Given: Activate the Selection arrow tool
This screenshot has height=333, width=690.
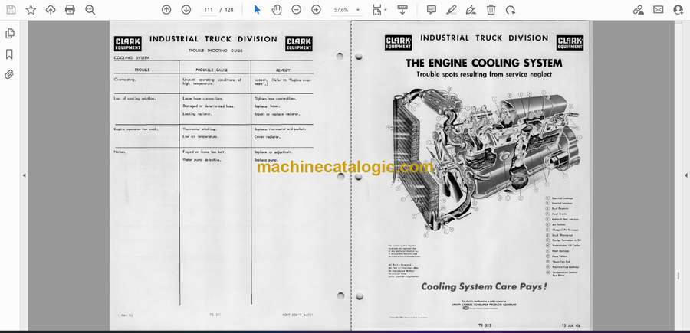Looking at the screenshot, I should coord(257,10).
